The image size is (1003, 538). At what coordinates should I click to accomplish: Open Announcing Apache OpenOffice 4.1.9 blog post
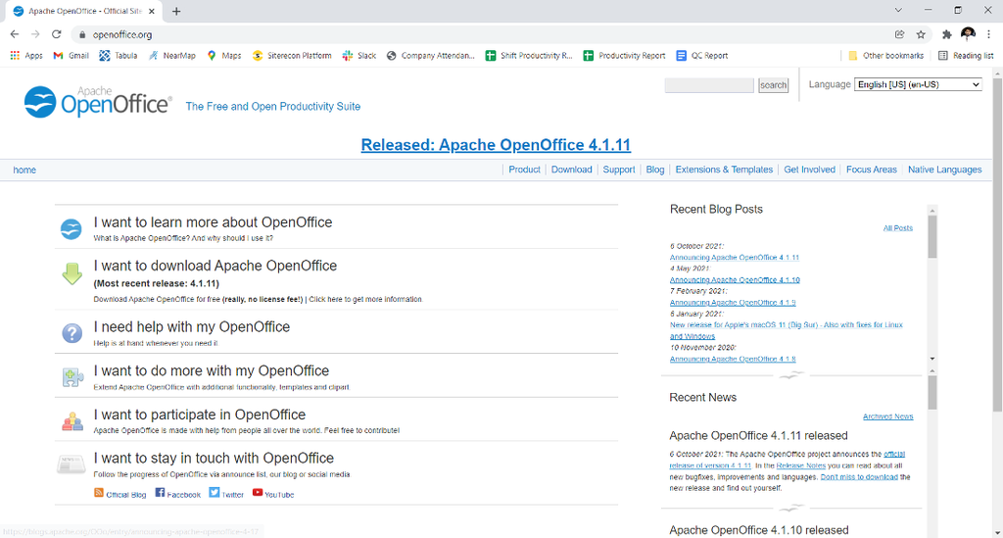click(x=733, y=303)
